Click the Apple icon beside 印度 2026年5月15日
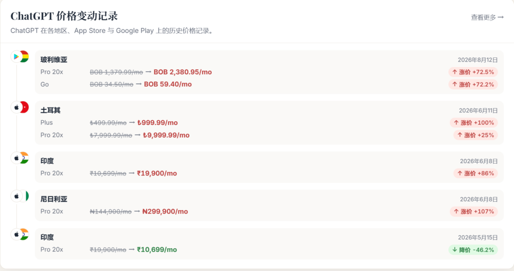The width and height of the screenshot is (514, 271). click(x=16, y=234)
